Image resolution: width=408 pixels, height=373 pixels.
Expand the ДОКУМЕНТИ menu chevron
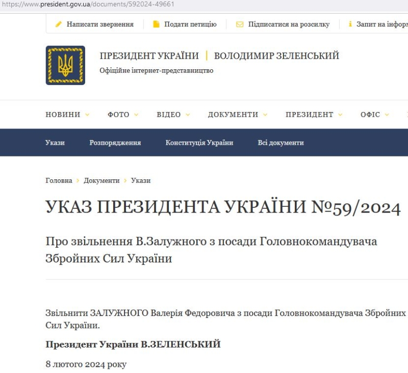pos(265,115)
